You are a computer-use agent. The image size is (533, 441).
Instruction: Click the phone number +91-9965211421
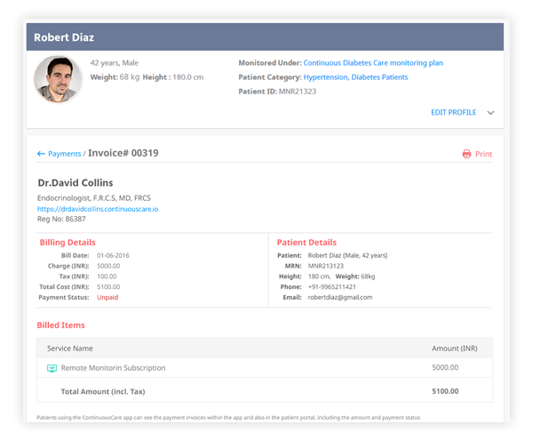(x=332, y=287)
